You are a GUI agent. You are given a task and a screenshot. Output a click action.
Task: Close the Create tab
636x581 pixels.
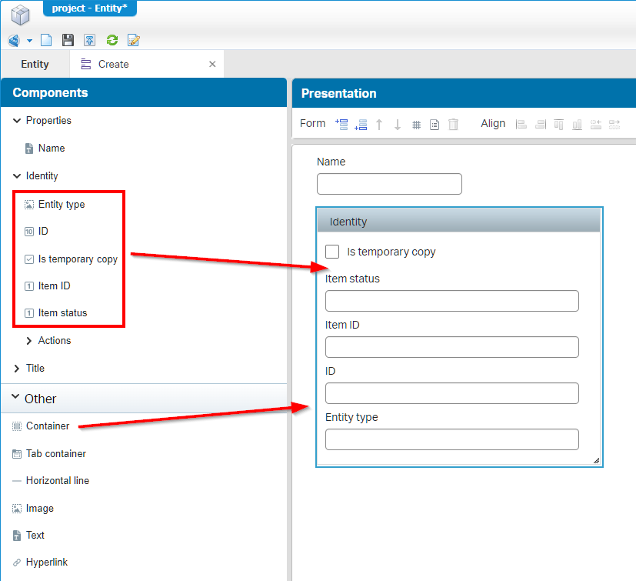point(212,65)
